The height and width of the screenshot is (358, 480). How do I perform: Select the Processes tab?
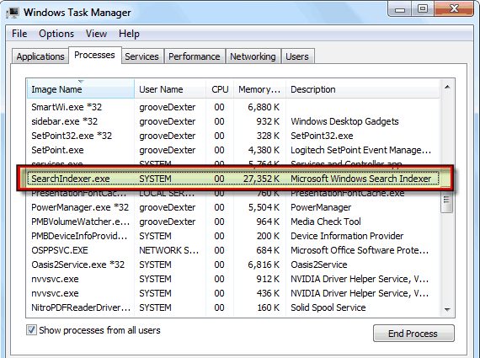tap(94, 55)
